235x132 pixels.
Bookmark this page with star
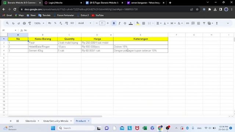(197, 9)
